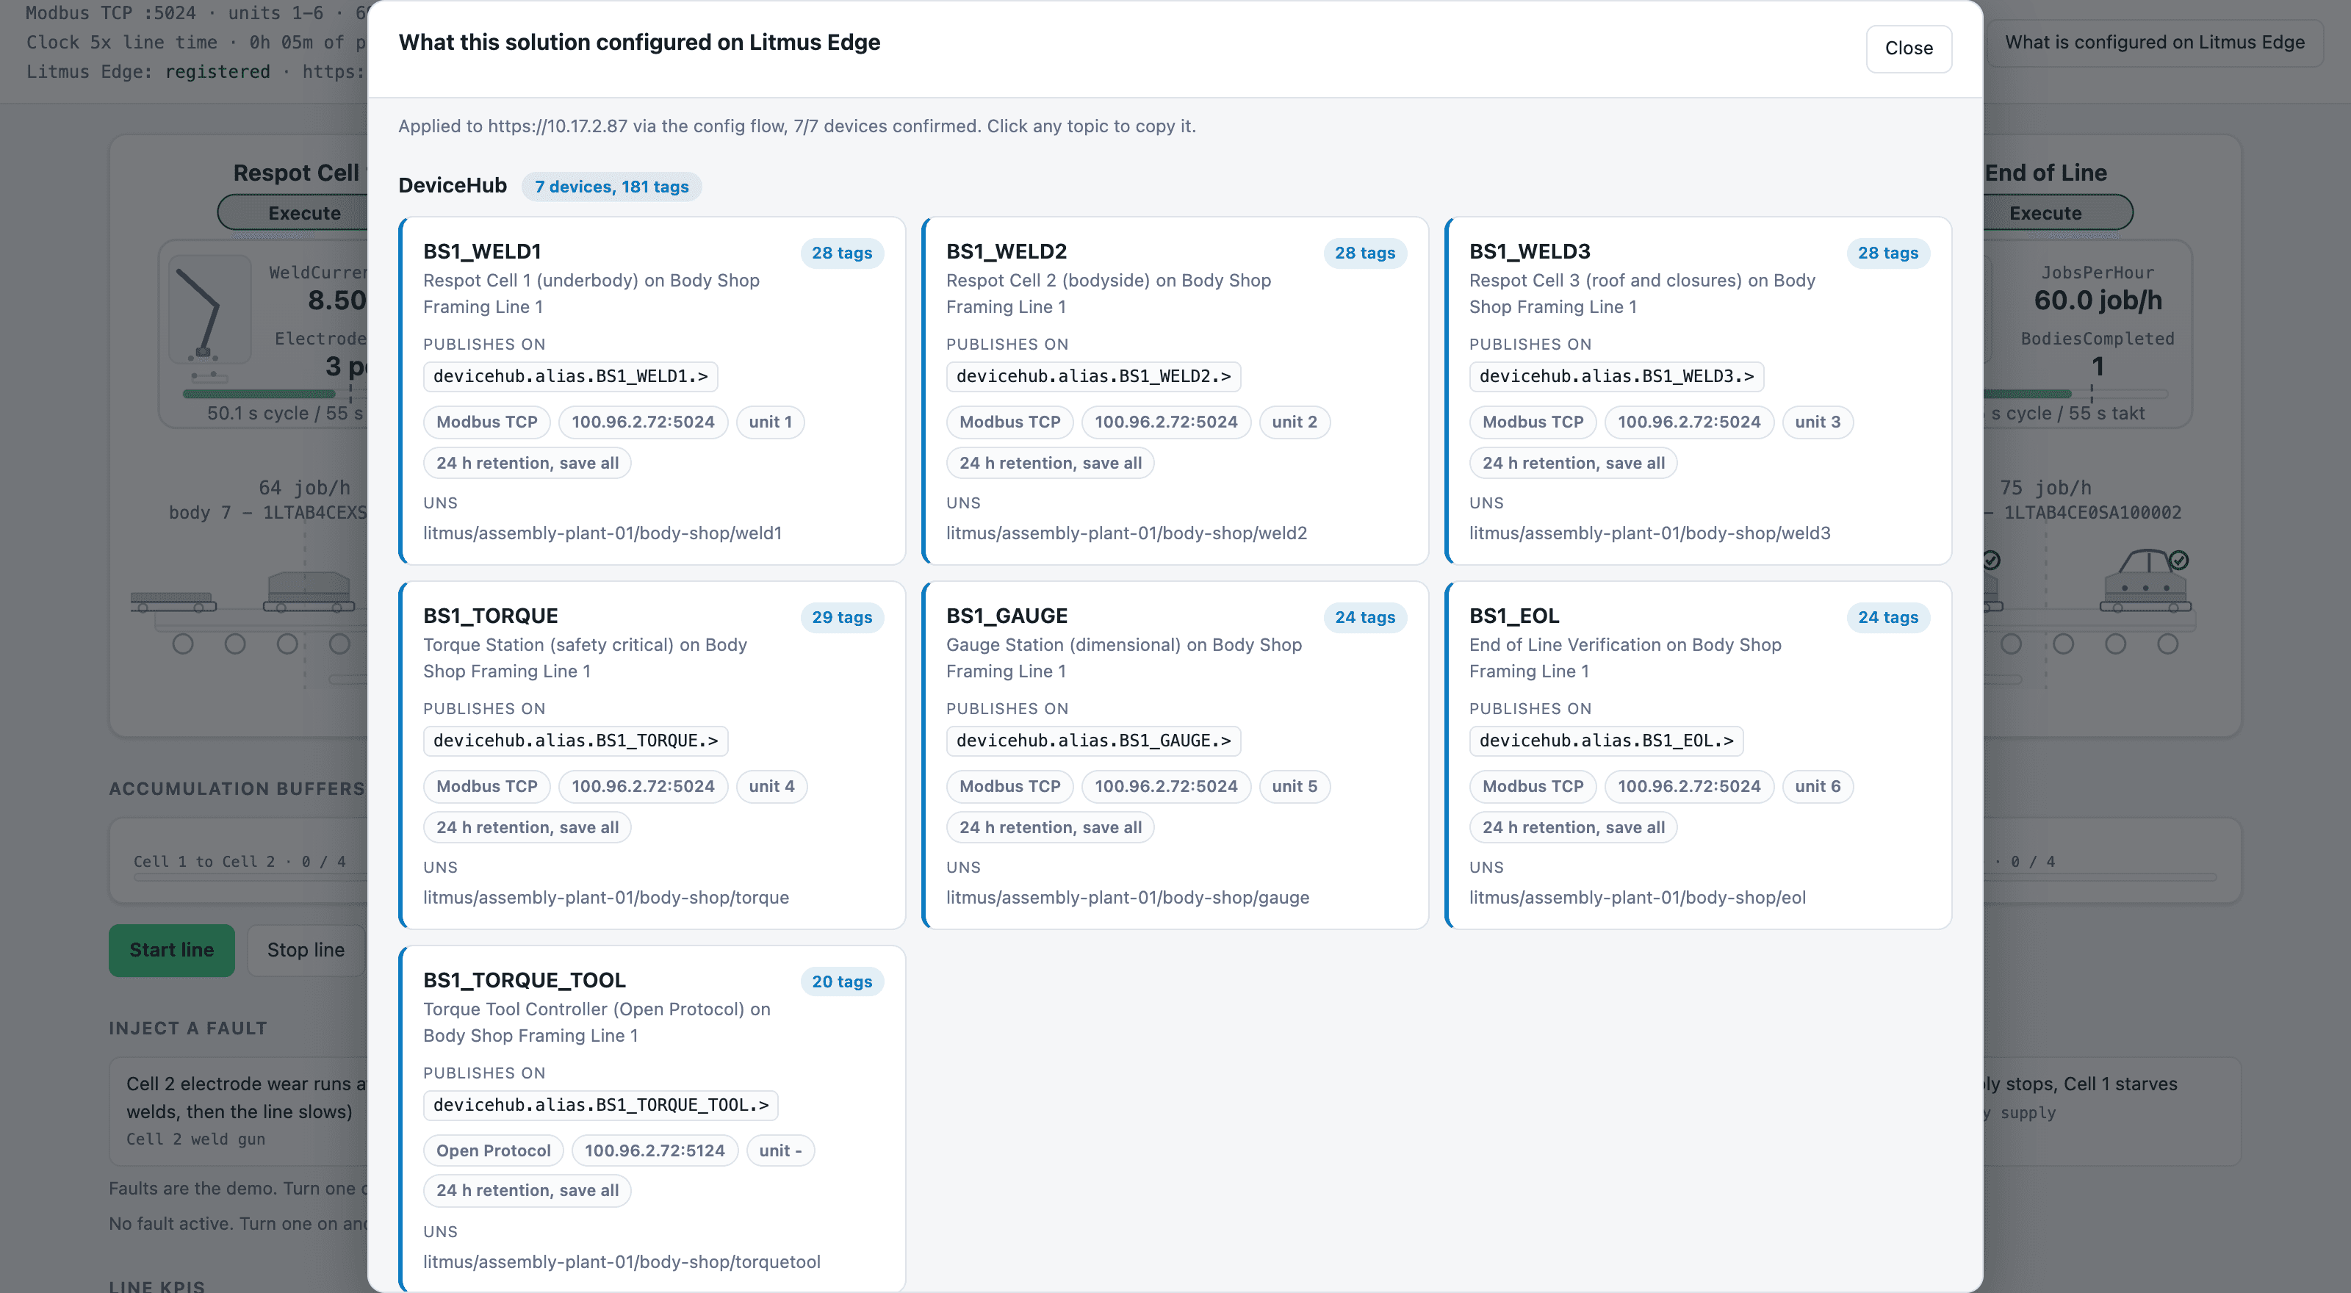Click the 'unit 6' chip on BS1_EOL
Screen dimensions: 2351x1293
[1817, 785]
